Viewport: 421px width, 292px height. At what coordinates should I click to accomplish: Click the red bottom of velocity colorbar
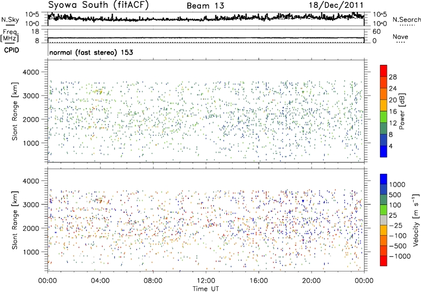pyautogui.click(x=384, y=261)
